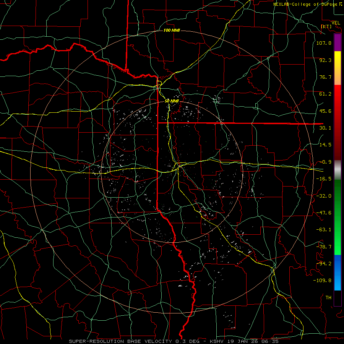Click the TH legend label
Image resolution: width=344 pixels, height=344 pixels.
coord(328,298)
